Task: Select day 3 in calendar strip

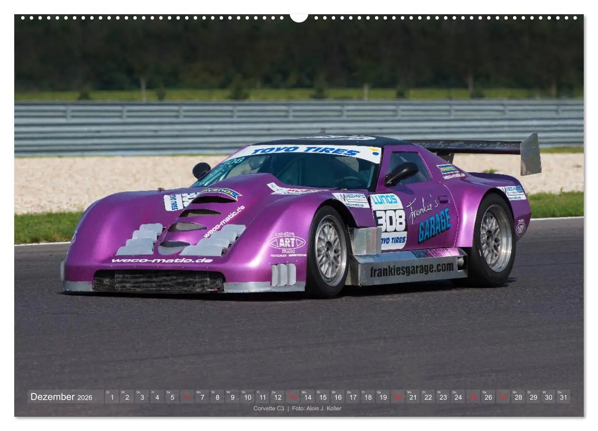Action: (x=142, y=397)
